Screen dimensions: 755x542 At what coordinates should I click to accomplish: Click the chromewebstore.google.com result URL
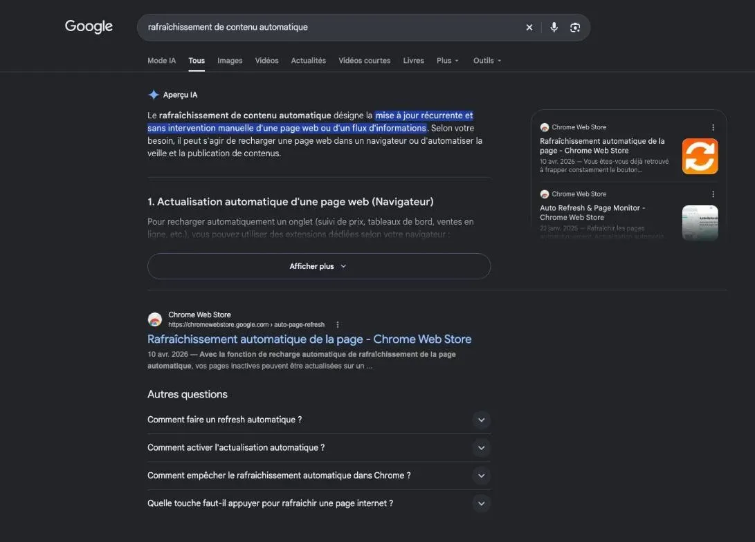pyautogui.click(x=246, y=325)
